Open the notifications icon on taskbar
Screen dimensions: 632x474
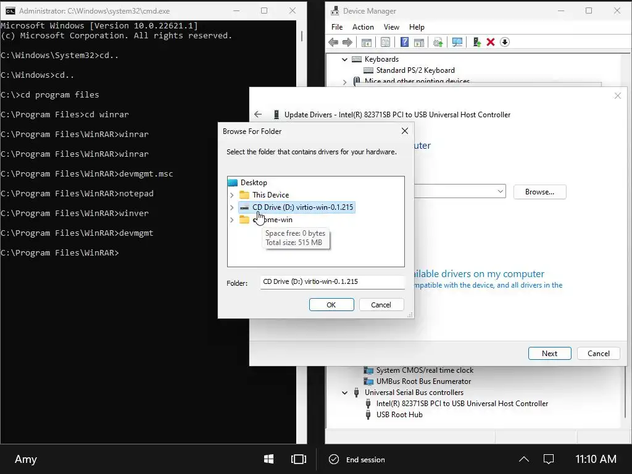point(549,459)
